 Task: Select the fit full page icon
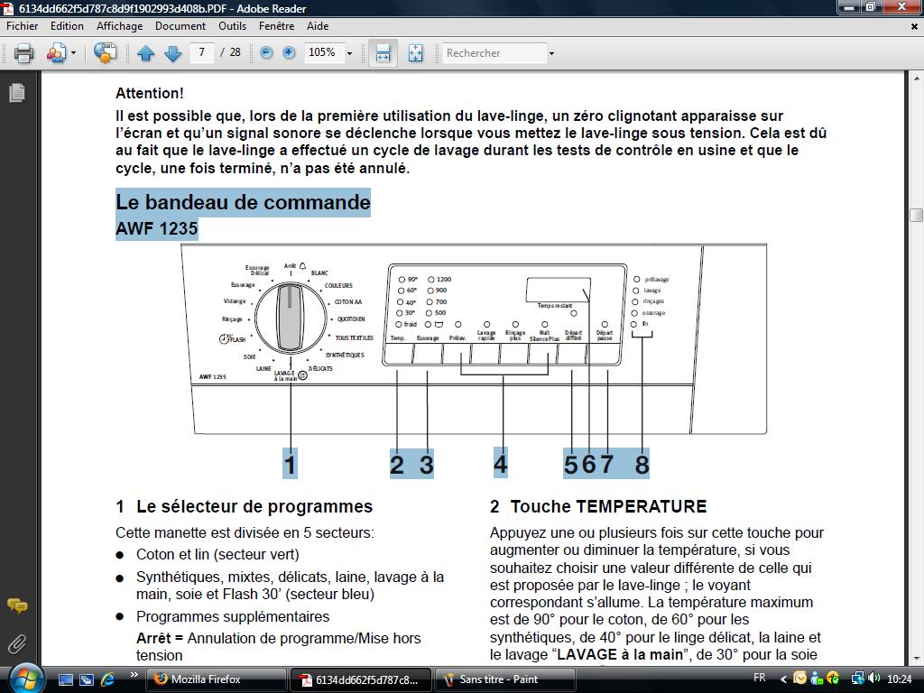tap(415, 53)
